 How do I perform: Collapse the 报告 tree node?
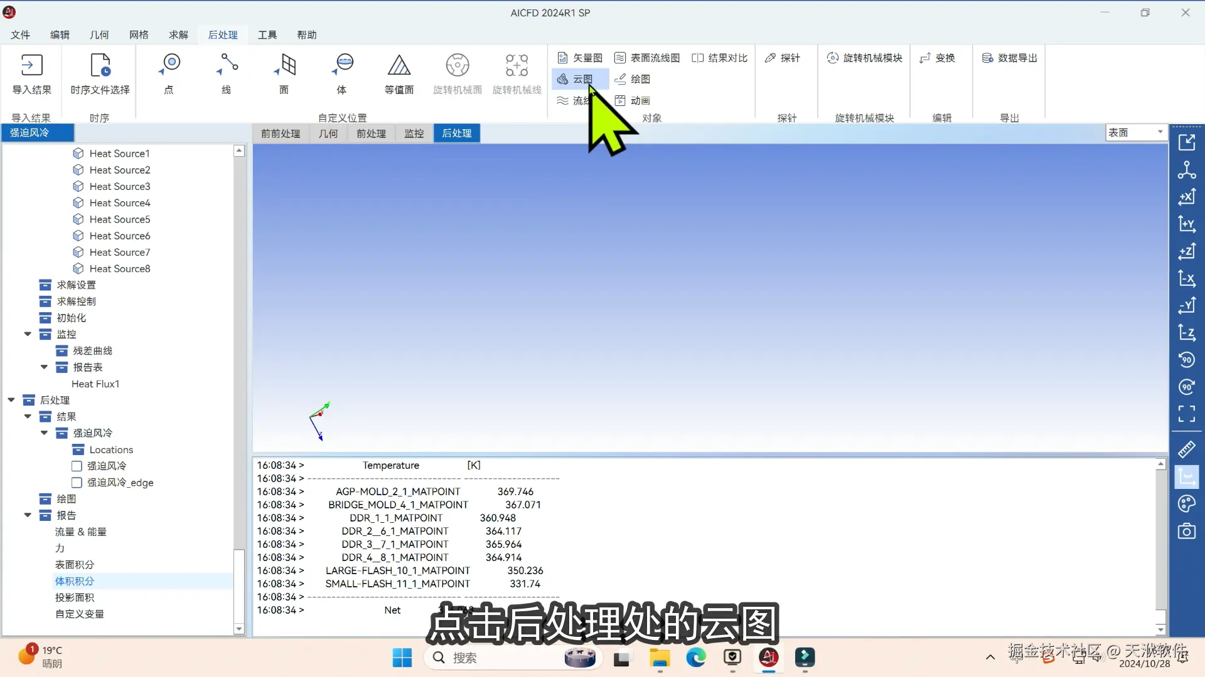pyautogui.click(x=28, y=515)
